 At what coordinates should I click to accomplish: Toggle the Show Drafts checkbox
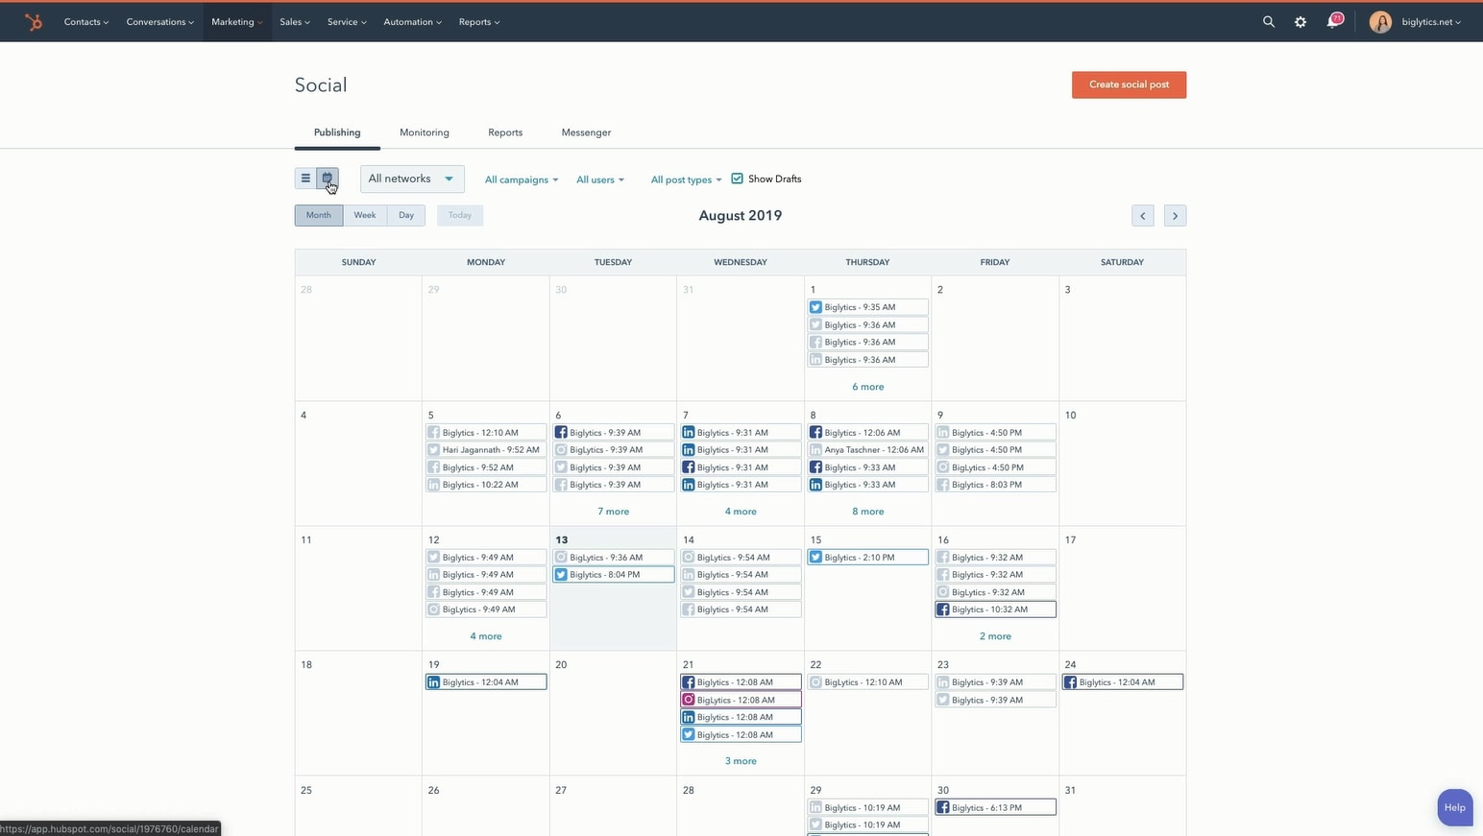(x=738, y=179)
